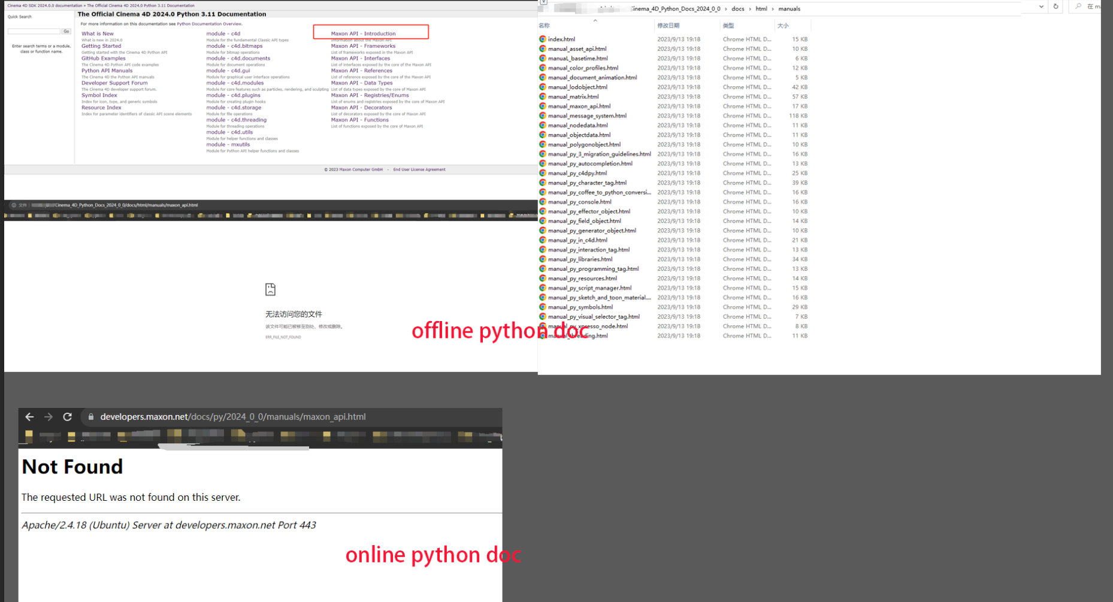Open the GitHub Examples link
Viewport: 1113px width, 602px height.
(104, 58)
